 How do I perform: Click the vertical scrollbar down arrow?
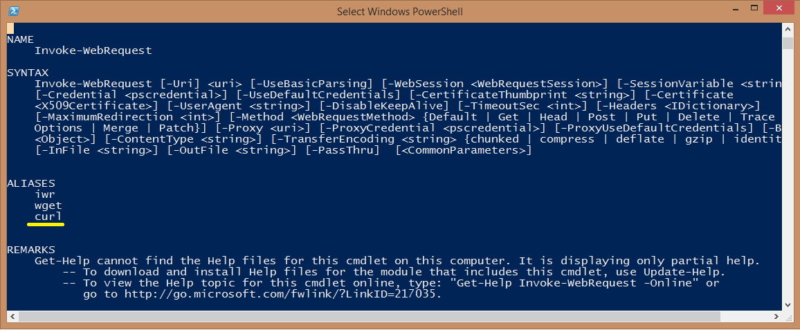point(788,304)
